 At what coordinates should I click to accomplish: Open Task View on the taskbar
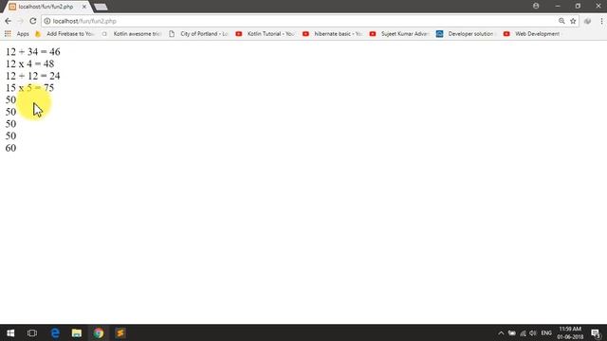tap(32, 332)
